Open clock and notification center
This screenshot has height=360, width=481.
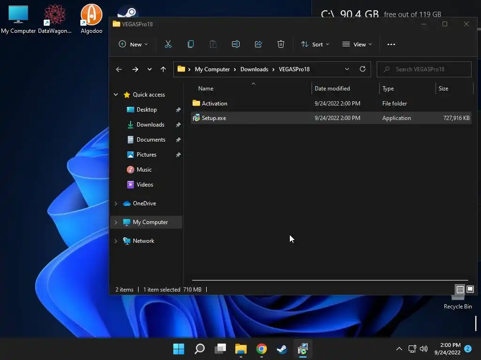[x=447, y=349]
